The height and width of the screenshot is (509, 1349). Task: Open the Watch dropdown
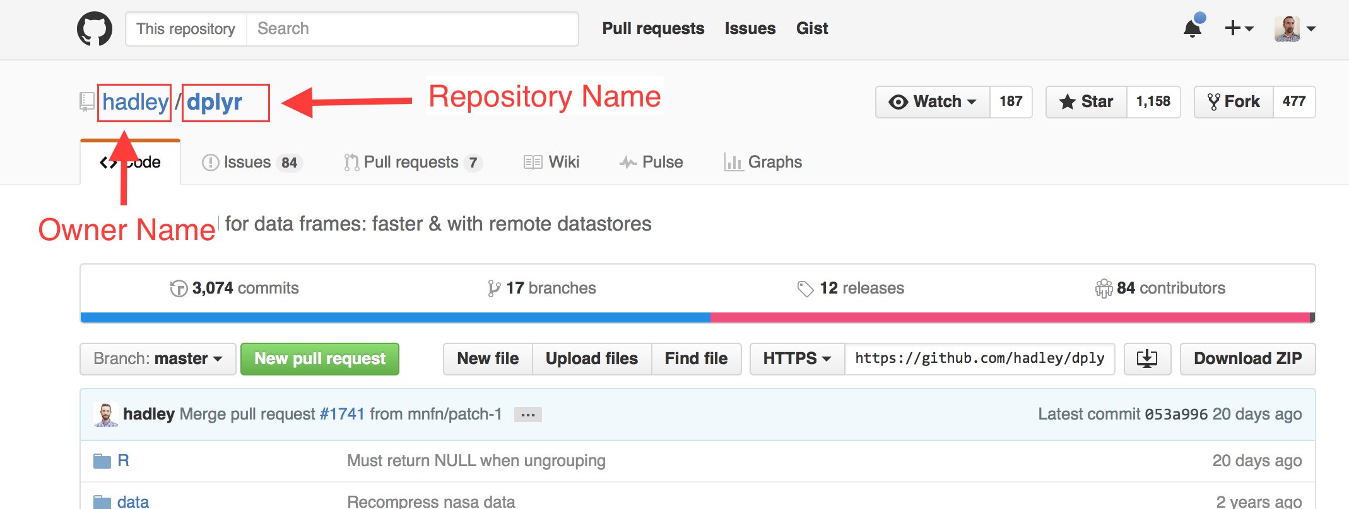point(933,102)
